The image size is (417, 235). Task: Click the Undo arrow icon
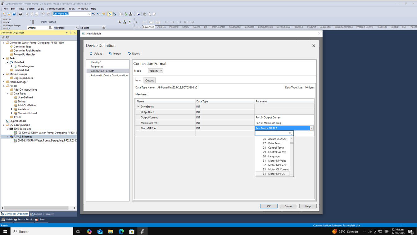(43, 14)
